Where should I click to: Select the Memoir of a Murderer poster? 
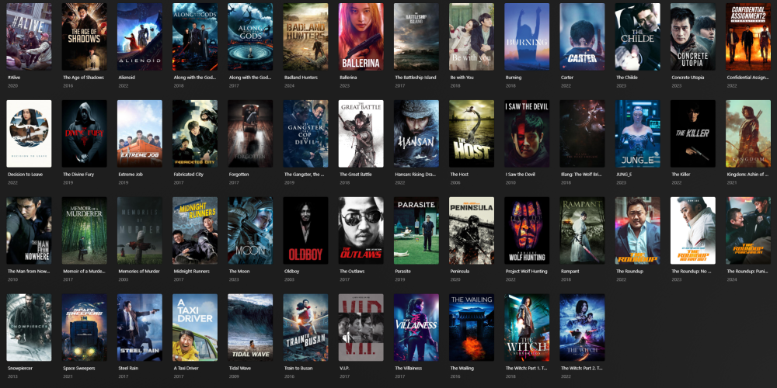point(84,230)
